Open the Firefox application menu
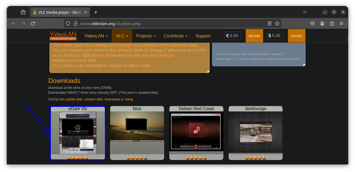Screen dimensions: 355x172 point(342,23)
